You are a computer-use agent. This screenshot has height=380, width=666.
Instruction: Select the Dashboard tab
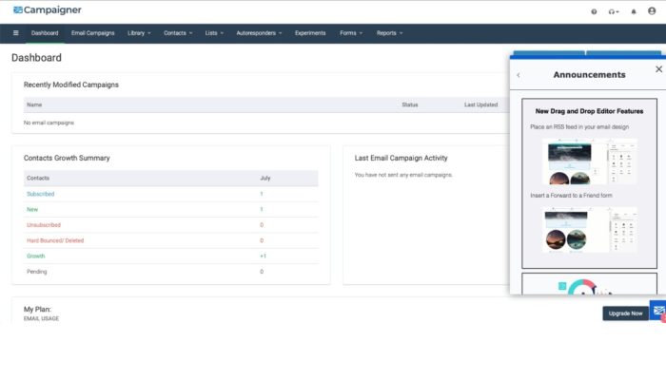(45, 33)
